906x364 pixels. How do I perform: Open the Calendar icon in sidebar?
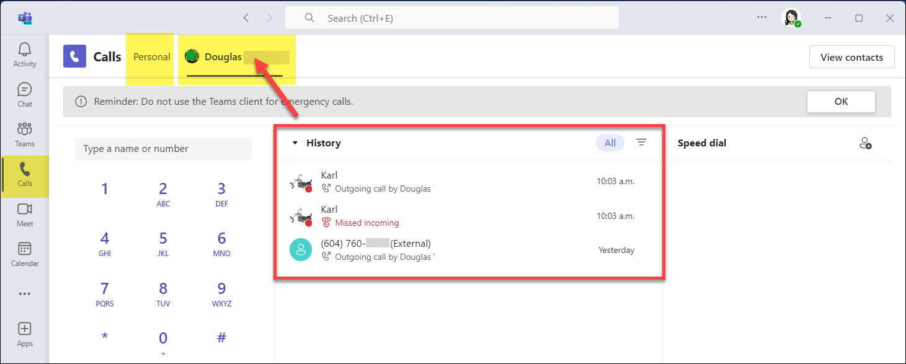point(24,254)
